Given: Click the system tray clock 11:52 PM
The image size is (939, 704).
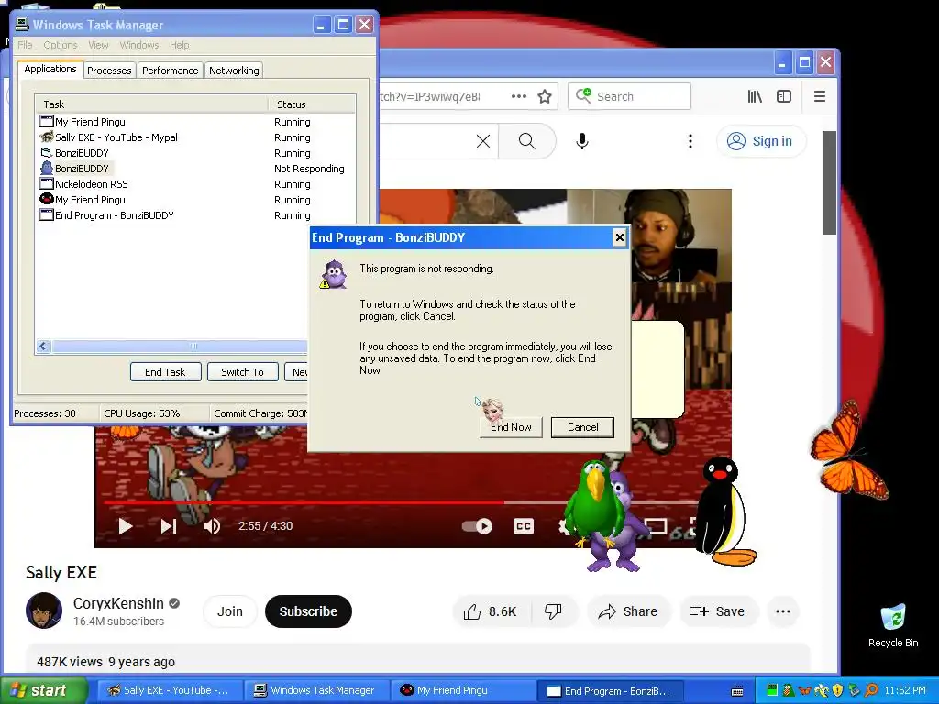Looking at the screenshot, I should (905, 690).
